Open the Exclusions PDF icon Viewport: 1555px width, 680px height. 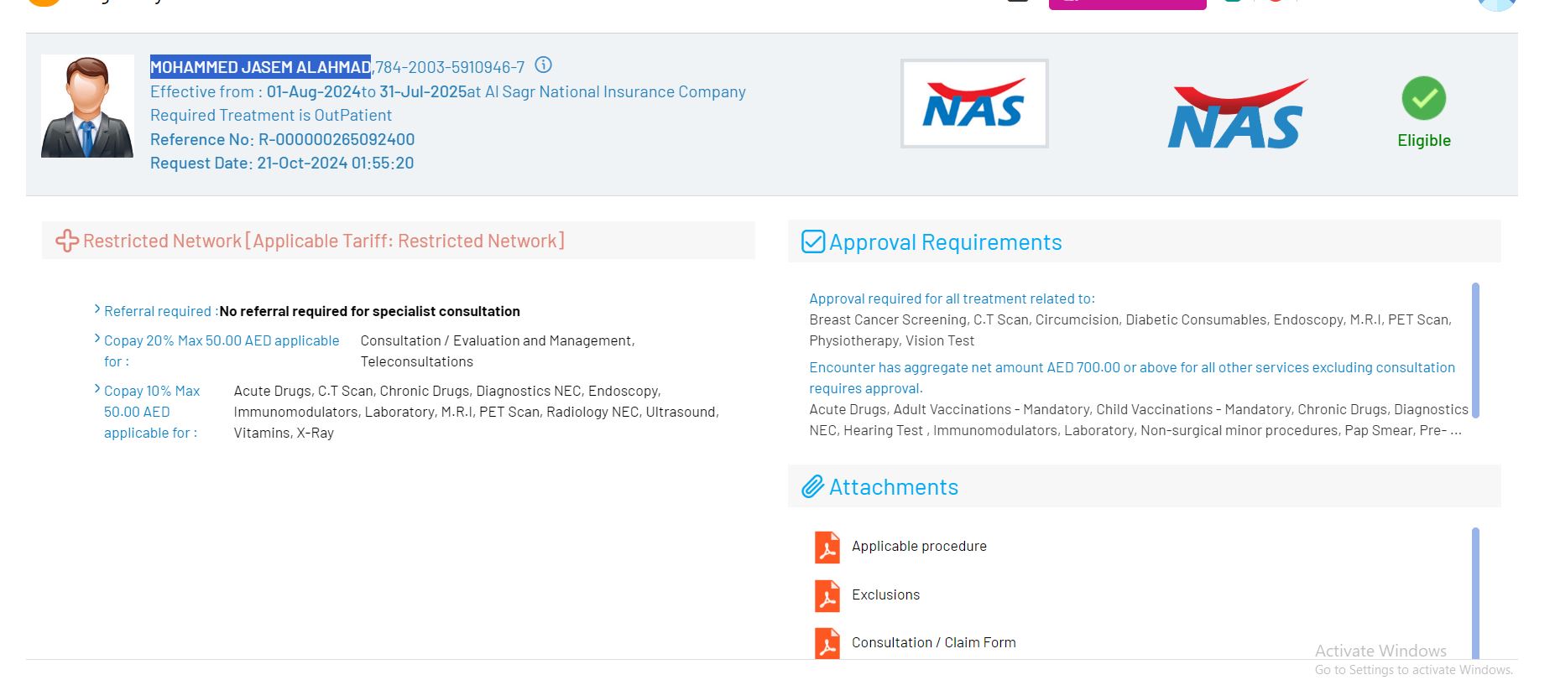tap(827, 595)
